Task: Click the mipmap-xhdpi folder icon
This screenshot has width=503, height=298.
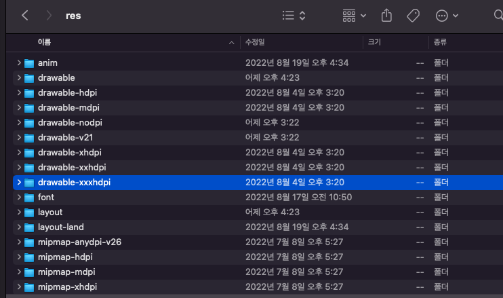Action: pos(29,287)
